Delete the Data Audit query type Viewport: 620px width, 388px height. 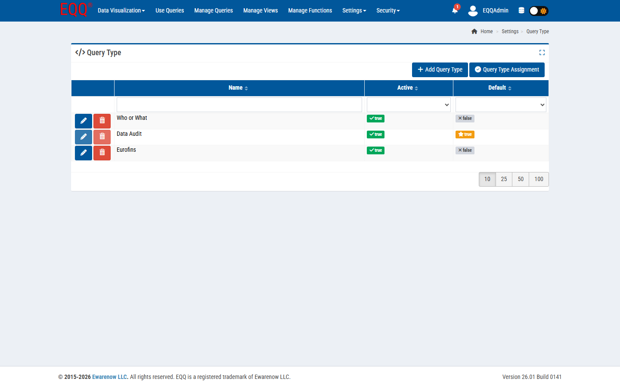click(102, 137)
